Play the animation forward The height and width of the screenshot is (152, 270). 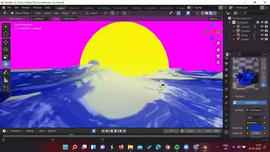pos(116,131)
